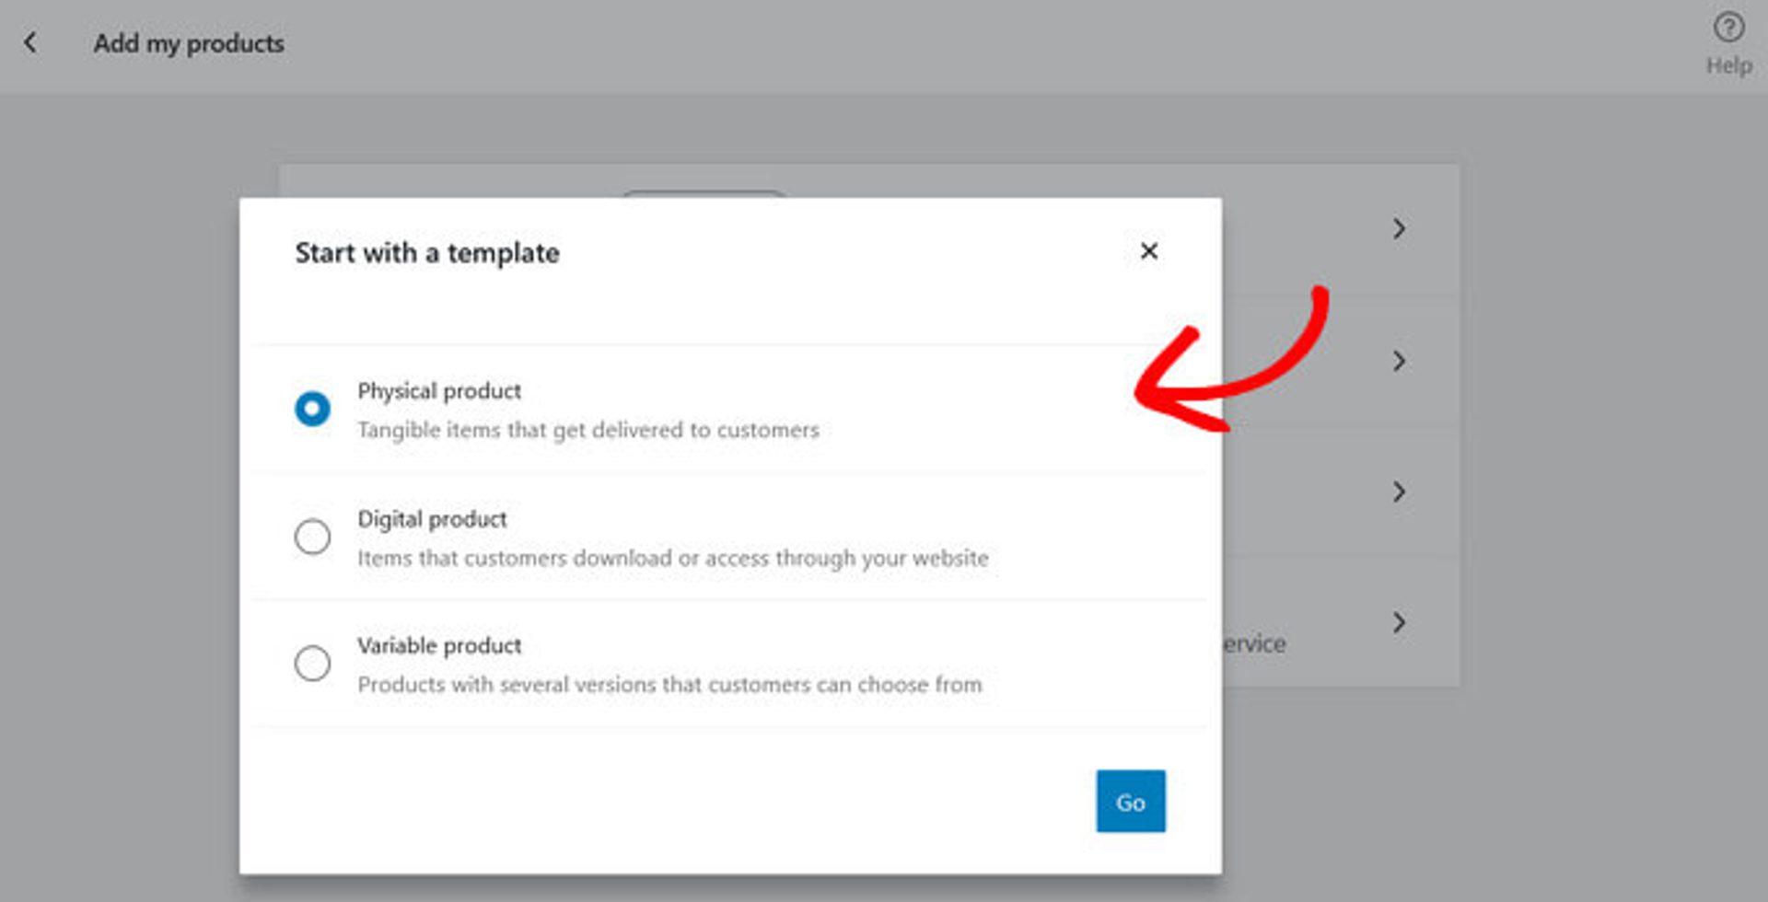Pick the Variable product option

coord(312,663)
